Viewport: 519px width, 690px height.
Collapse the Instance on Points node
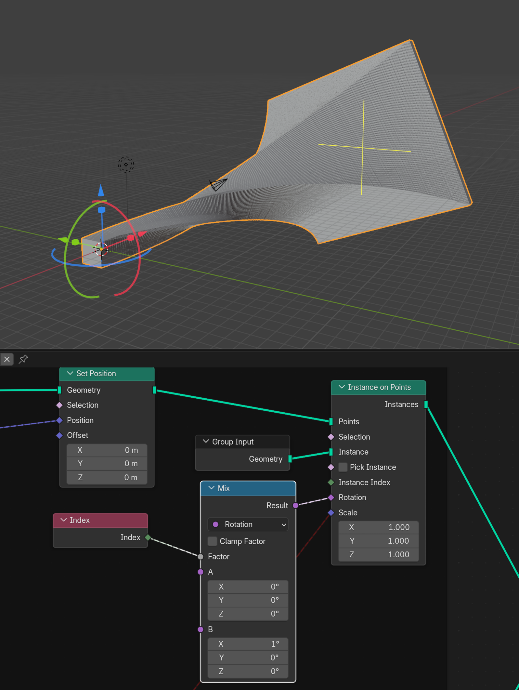342,387
